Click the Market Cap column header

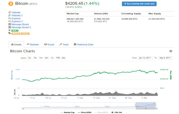[x=73, y=14]
